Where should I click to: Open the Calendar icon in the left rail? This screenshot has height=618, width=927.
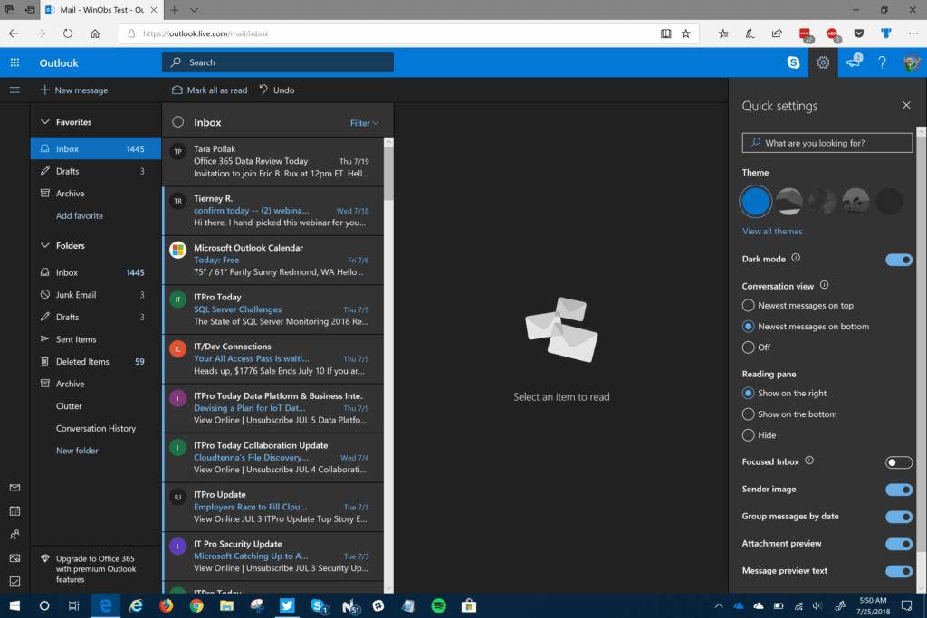(x=14, y=510)
